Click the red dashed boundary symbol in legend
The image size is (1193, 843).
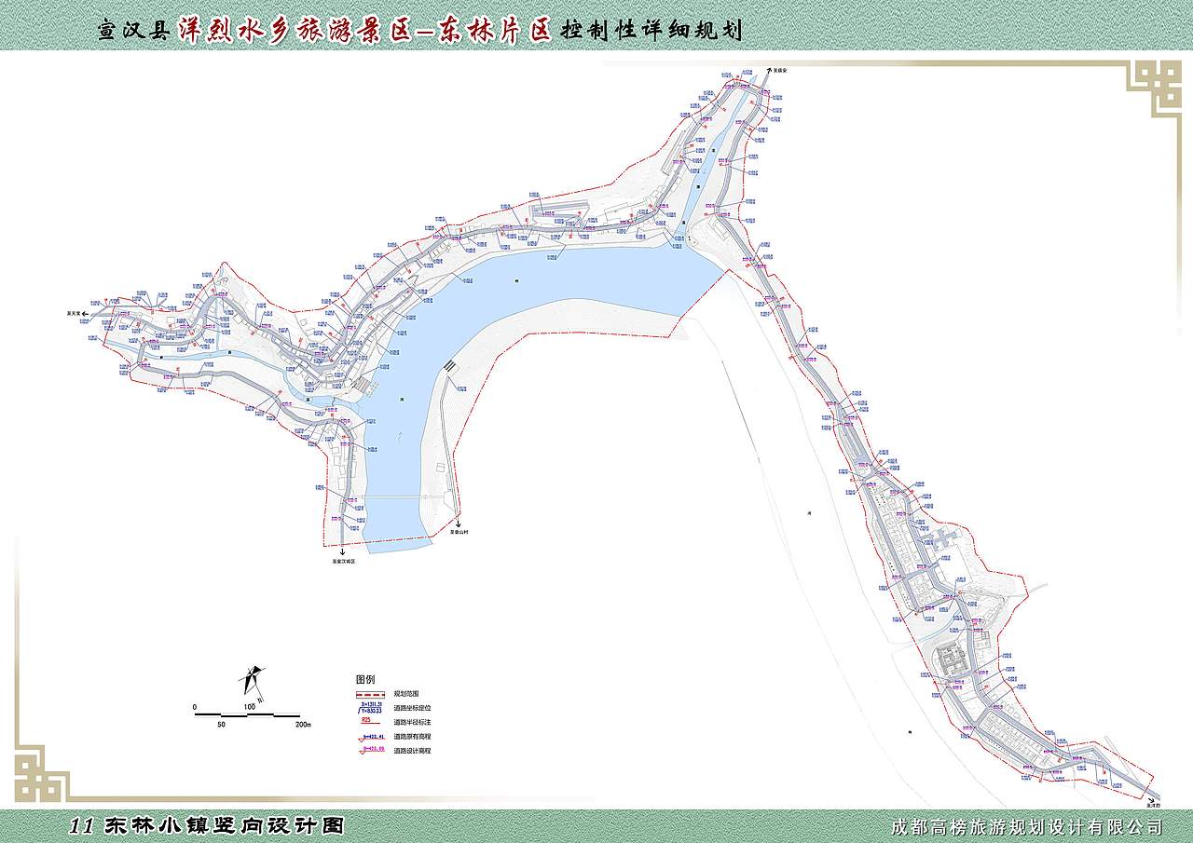[x=372, y=694]
